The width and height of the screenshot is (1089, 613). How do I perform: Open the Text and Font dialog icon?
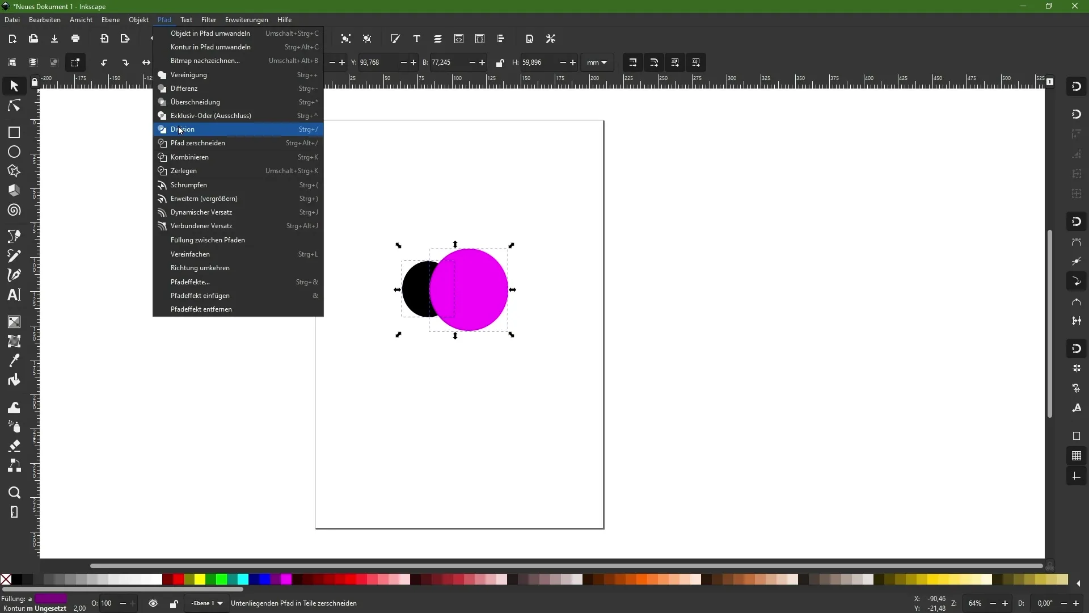[417, 39]
